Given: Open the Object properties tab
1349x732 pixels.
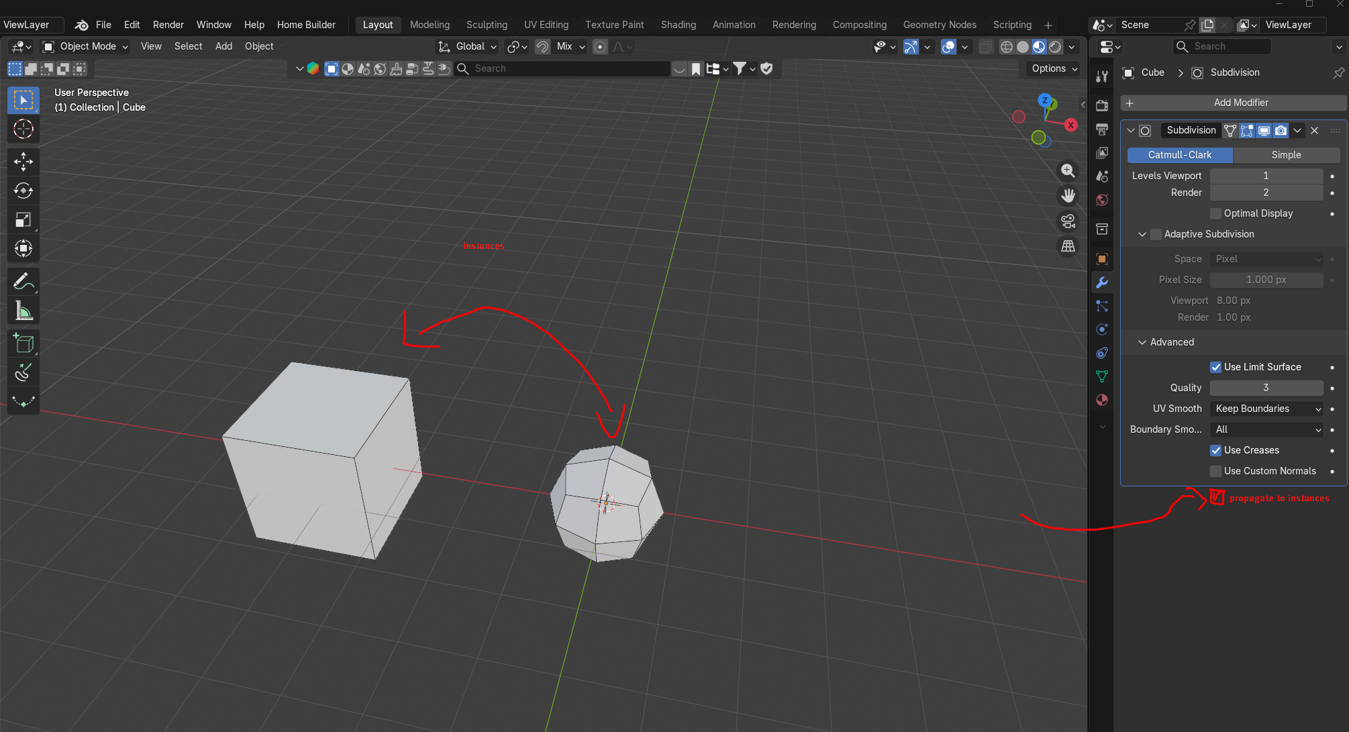Looking at the screenshot, I should click(1101, 259).
